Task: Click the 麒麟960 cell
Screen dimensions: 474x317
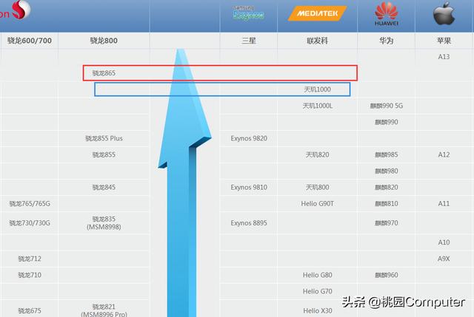Action: coord(387,275)
